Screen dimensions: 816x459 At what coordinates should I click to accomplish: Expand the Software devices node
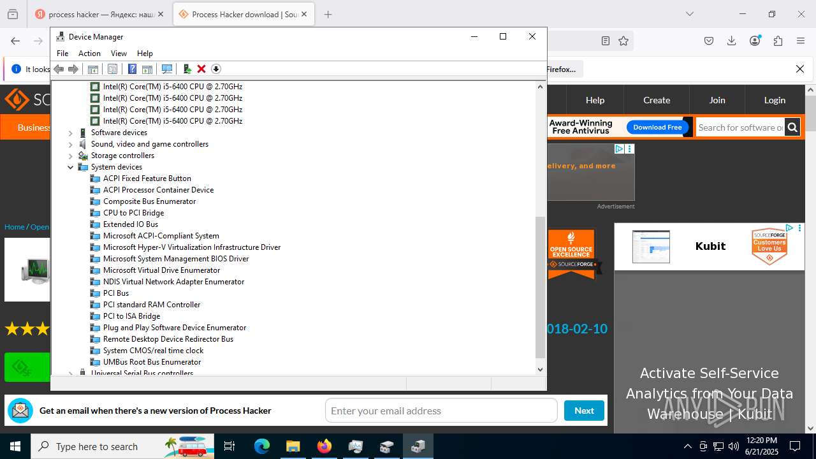tap(71, 133)
